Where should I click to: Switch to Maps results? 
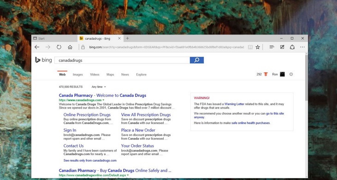tap(110, 75)
